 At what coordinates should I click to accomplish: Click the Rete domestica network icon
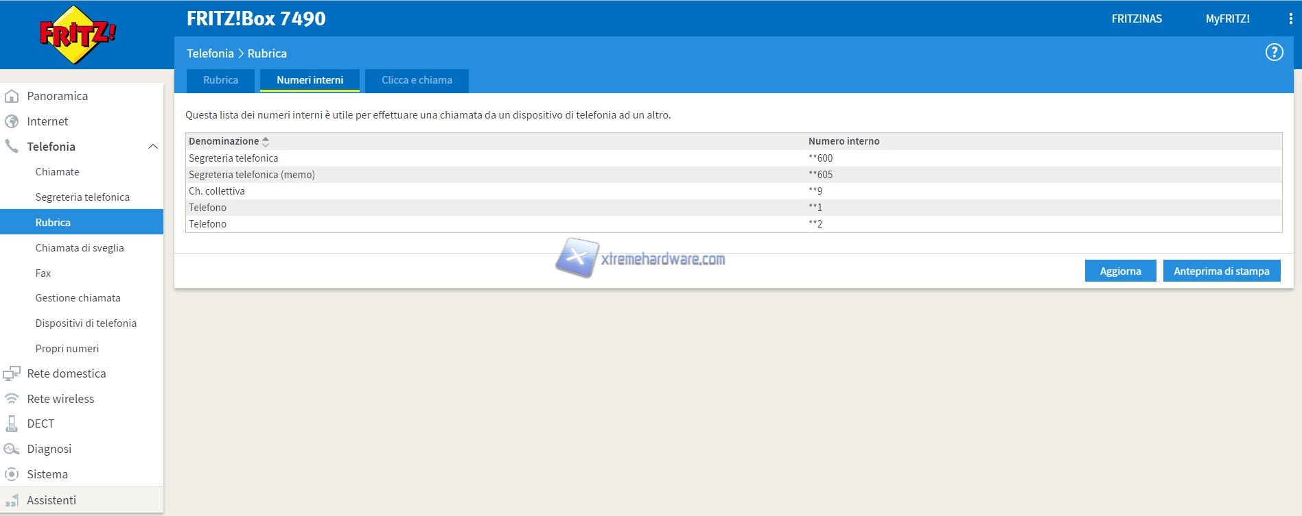tap(12, 373)
